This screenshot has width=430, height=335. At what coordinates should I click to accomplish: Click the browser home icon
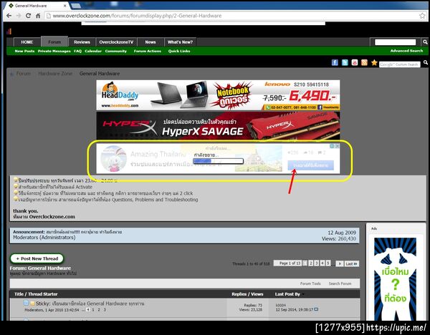tap(38, 16)
